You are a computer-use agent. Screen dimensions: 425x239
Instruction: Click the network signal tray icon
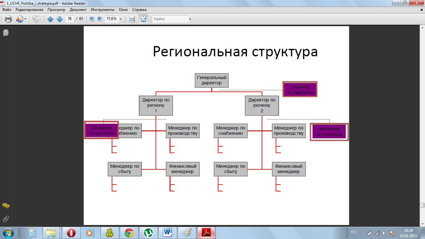tap(377, 233)
